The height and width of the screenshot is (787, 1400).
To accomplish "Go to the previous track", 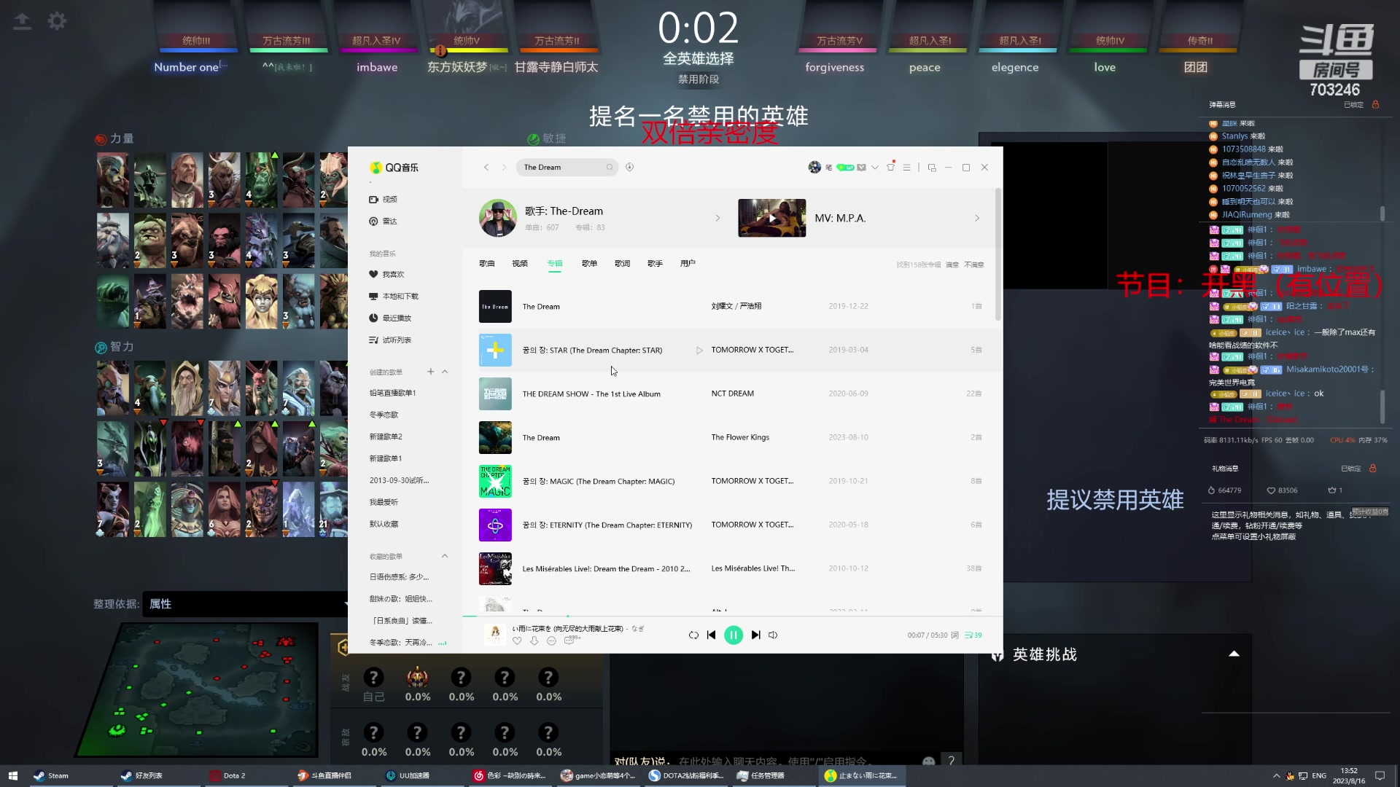I will [712, 635].
